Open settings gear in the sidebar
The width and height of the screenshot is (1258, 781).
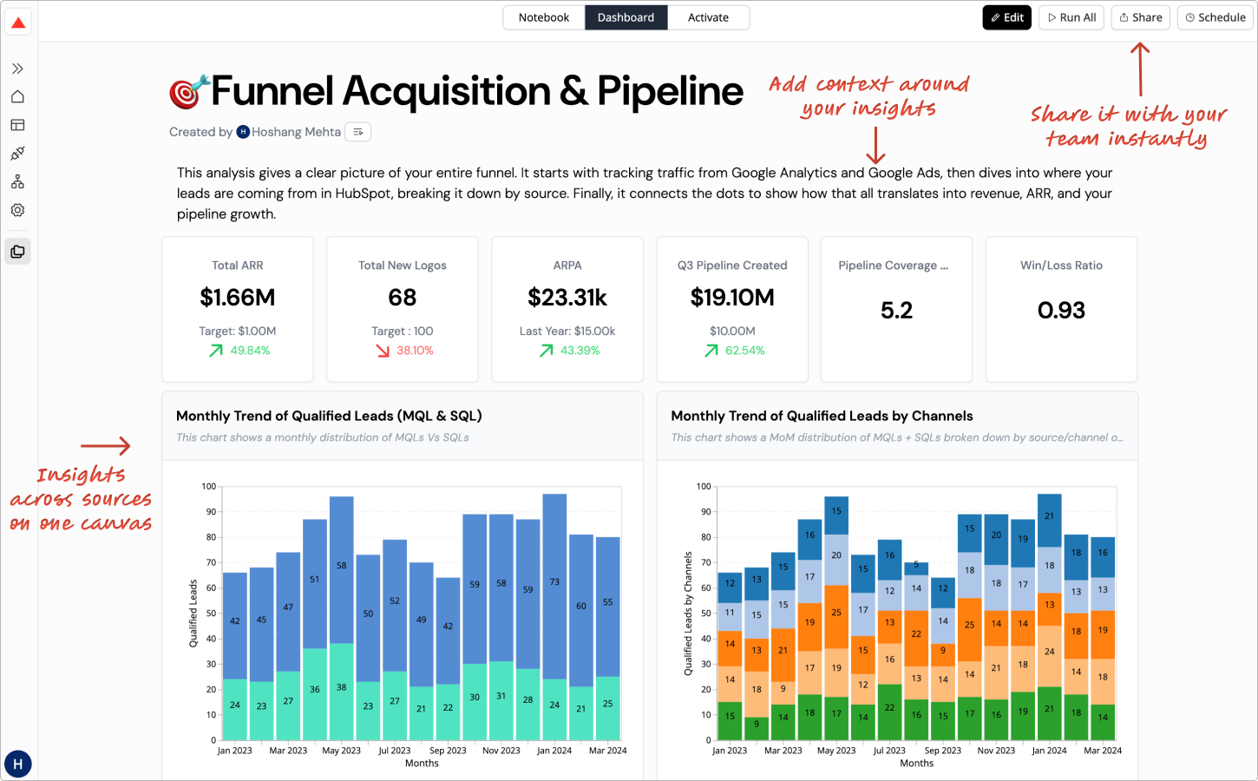pyautogui.click(x=17, y=210)
